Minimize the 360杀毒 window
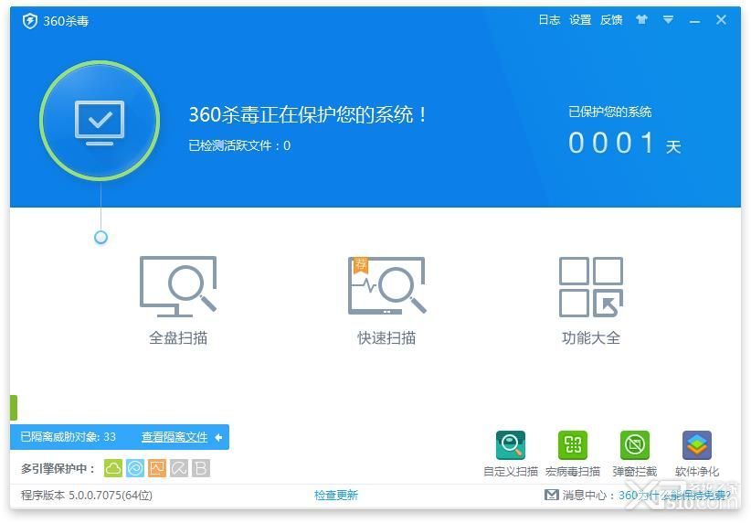The width and height of the screenshot is (751, 523). pyautogui.click(x=694, y=21)
